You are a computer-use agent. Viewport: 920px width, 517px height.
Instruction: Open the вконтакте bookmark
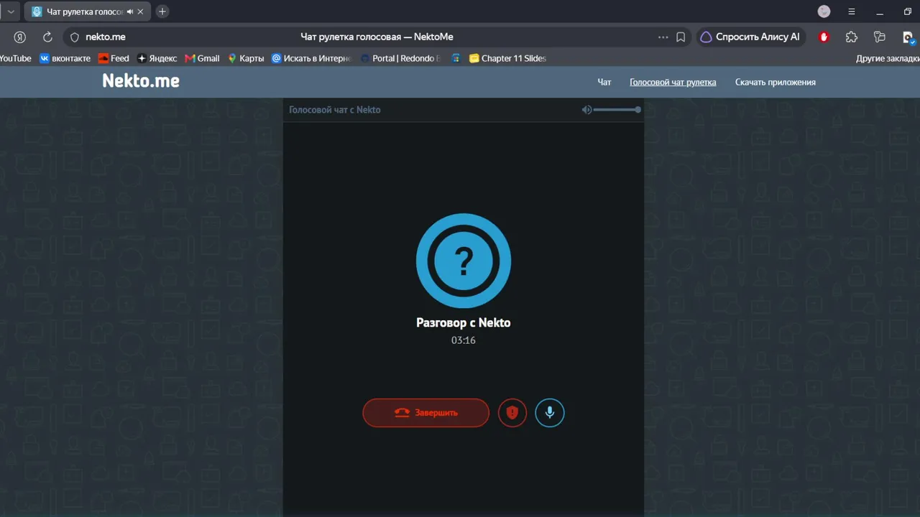pyautogui.click(x=65, y=58)
